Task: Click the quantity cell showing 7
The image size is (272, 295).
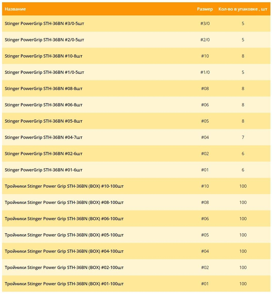Action: tap(243, 137)
